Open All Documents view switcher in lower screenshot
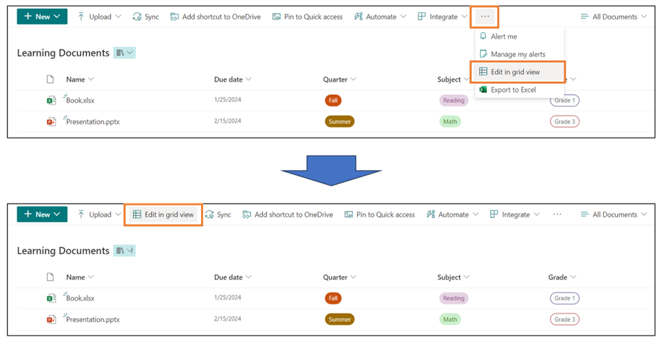Viewport: 665px width, 342px height. (x=614, y=214)
